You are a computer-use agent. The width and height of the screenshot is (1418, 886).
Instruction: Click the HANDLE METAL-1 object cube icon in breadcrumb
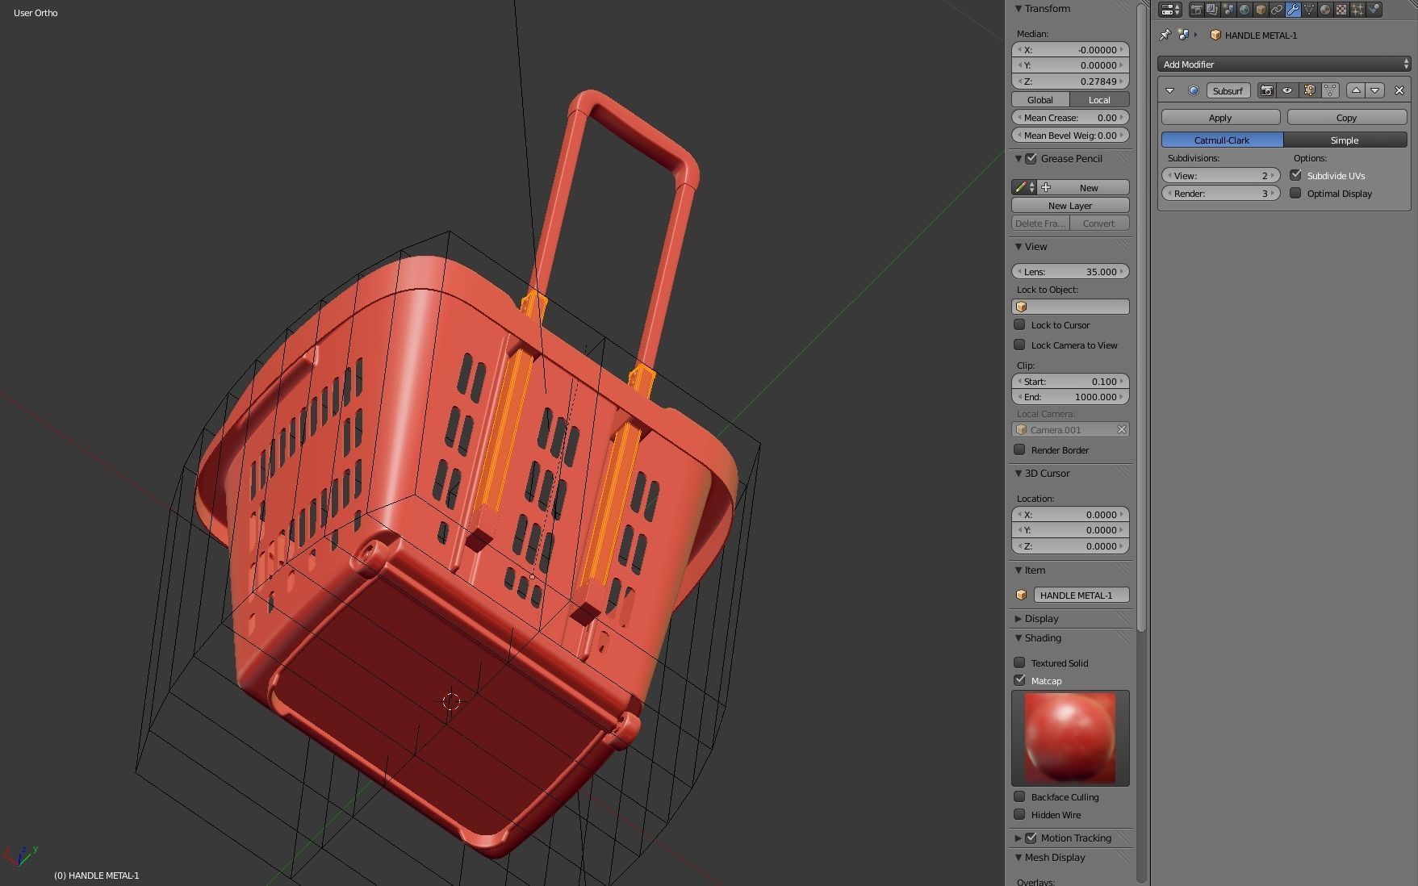[1215, 35]
